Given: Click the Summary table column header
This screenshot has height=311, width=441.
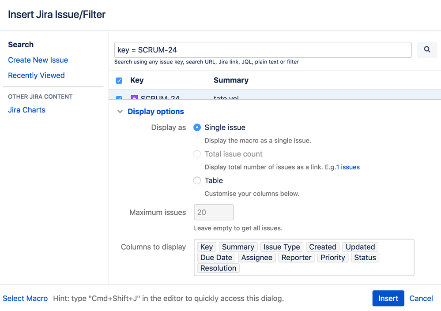Looking at the screenshot, I should pyautogui.click(x=231, y=80).
